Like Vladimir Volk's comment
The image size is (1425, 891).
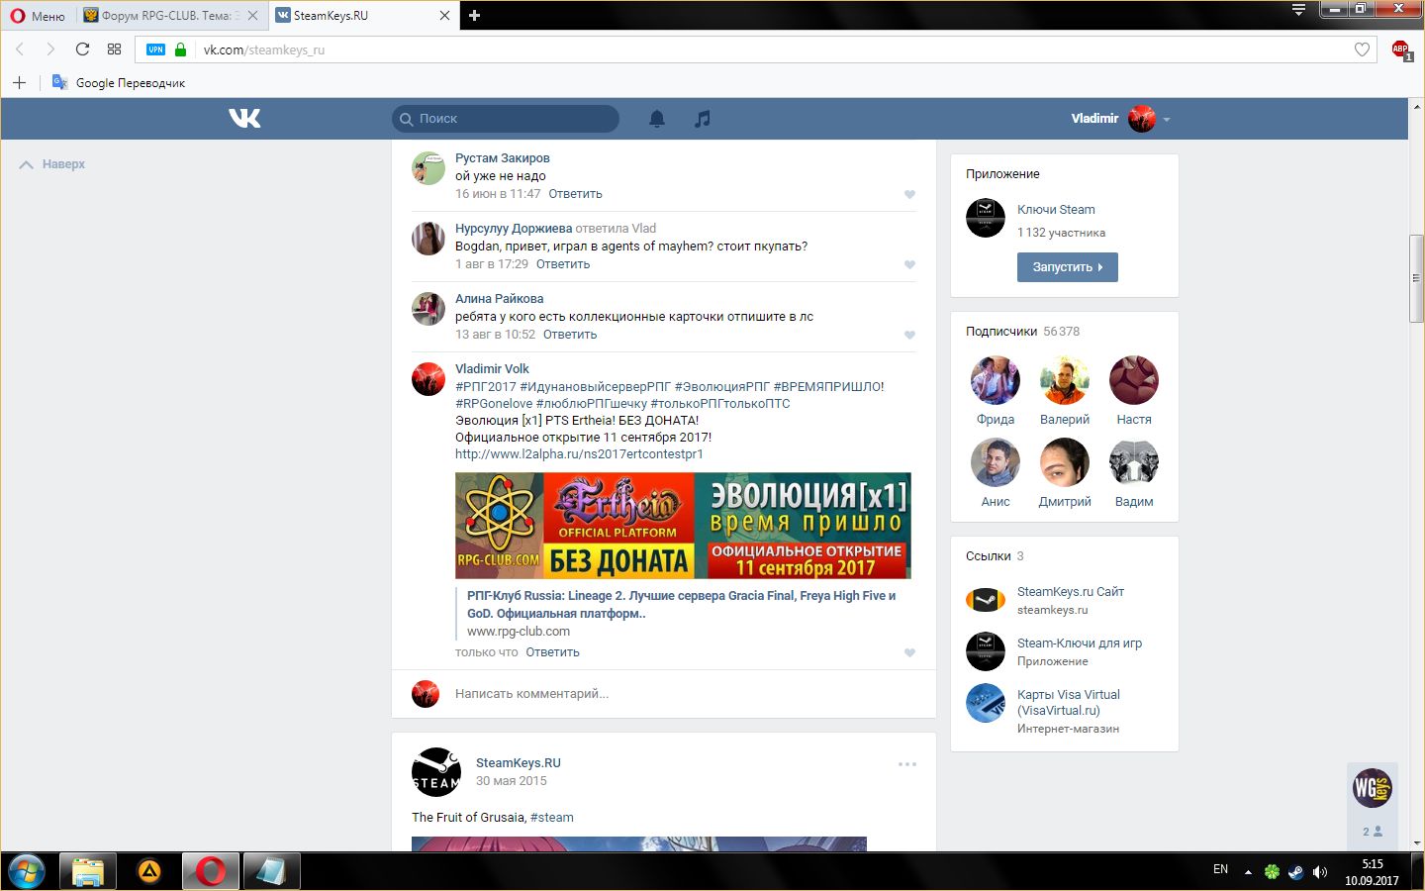(909, 652)
